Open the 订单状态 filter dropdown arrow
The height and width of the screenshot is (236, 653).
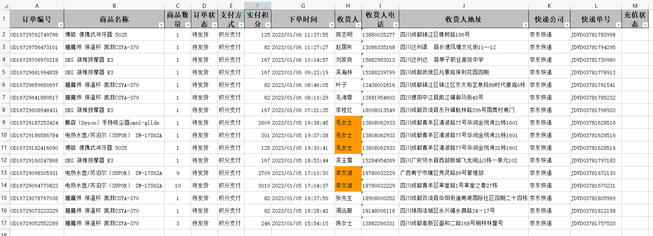point(214,25)
